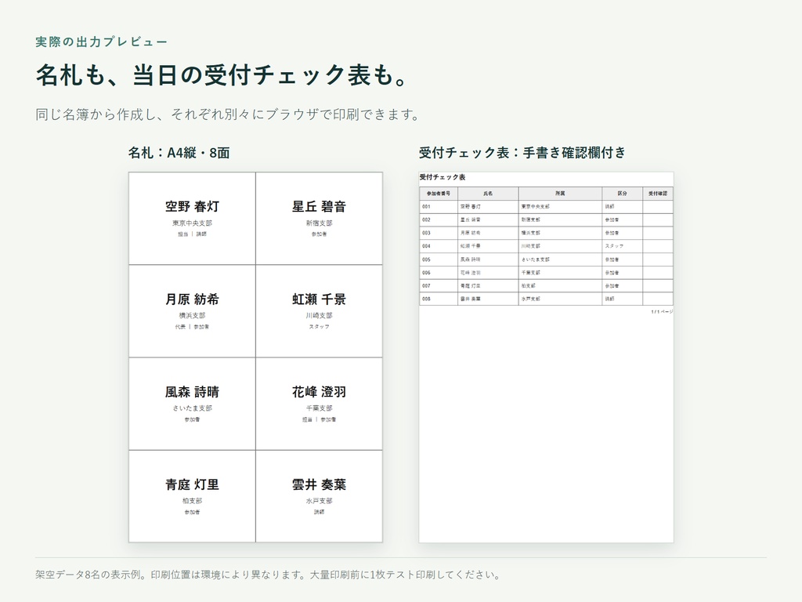
Task: Click the subtitle starting 同じ名簿から作成し
Action: (228, 114)
